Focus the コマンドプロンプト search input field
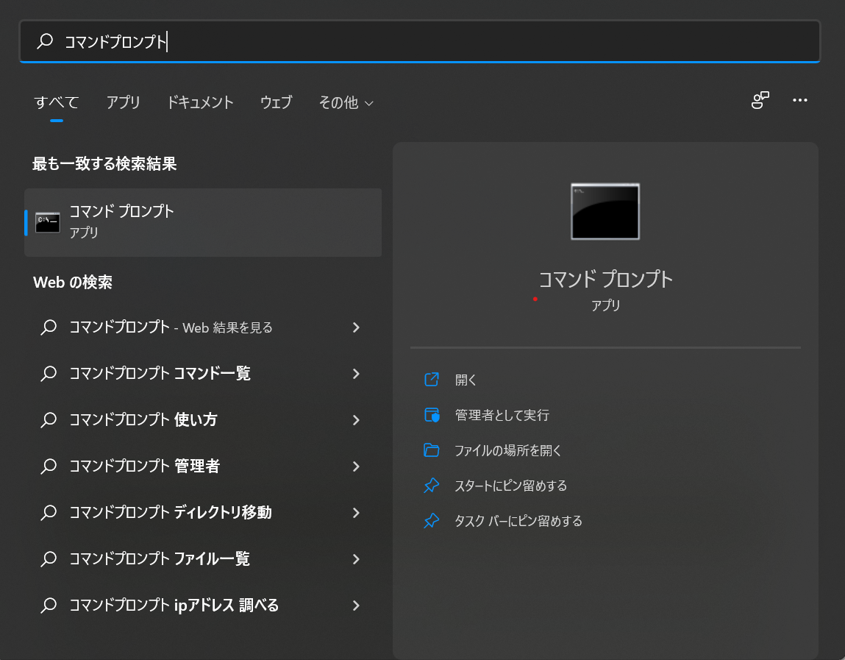 tap(420, 41)
